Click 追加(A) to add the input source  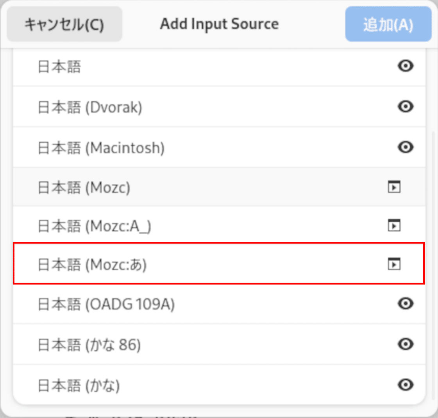tap(388, 24)
